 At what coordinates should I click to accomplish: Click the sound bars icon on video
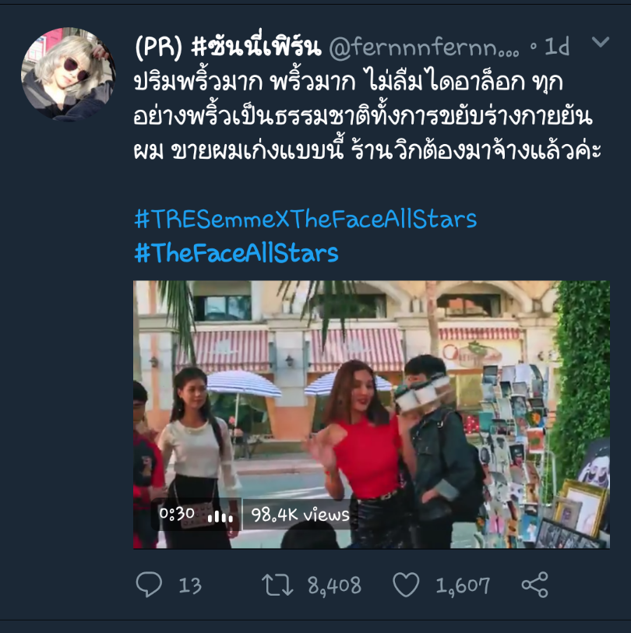220,516
